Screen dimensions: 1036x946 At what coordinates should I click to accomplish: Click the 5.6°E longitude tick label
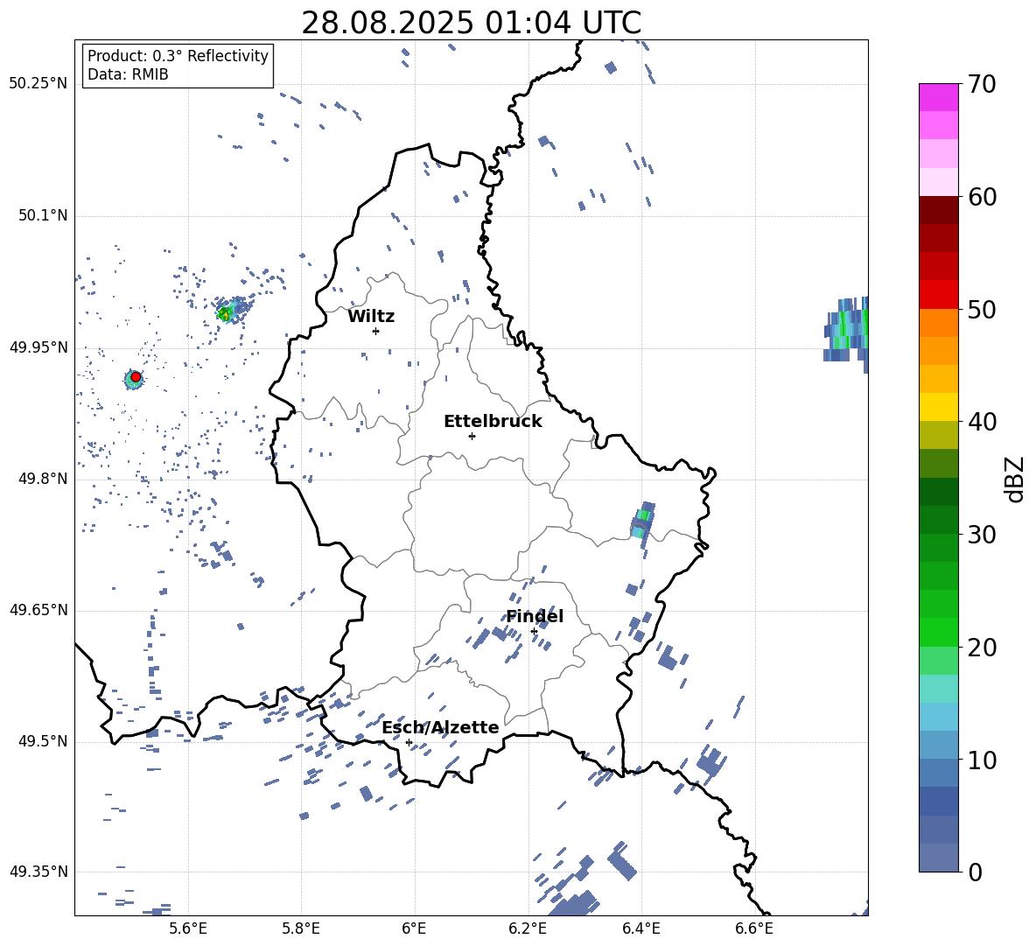[188, 928]
